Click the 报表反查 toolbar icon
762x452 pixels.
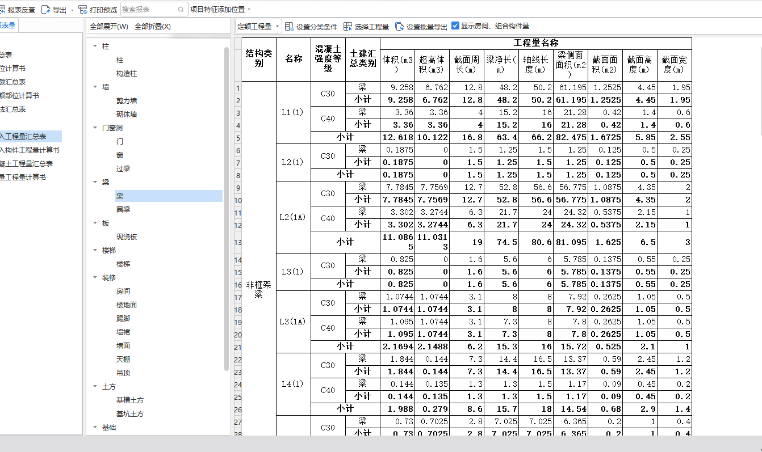[3, 10]
